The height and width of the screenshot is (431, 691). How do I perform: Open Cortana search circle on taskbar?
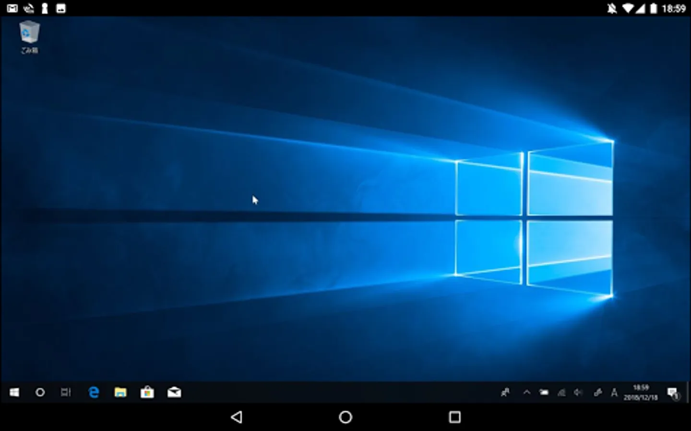pos(40,393)
